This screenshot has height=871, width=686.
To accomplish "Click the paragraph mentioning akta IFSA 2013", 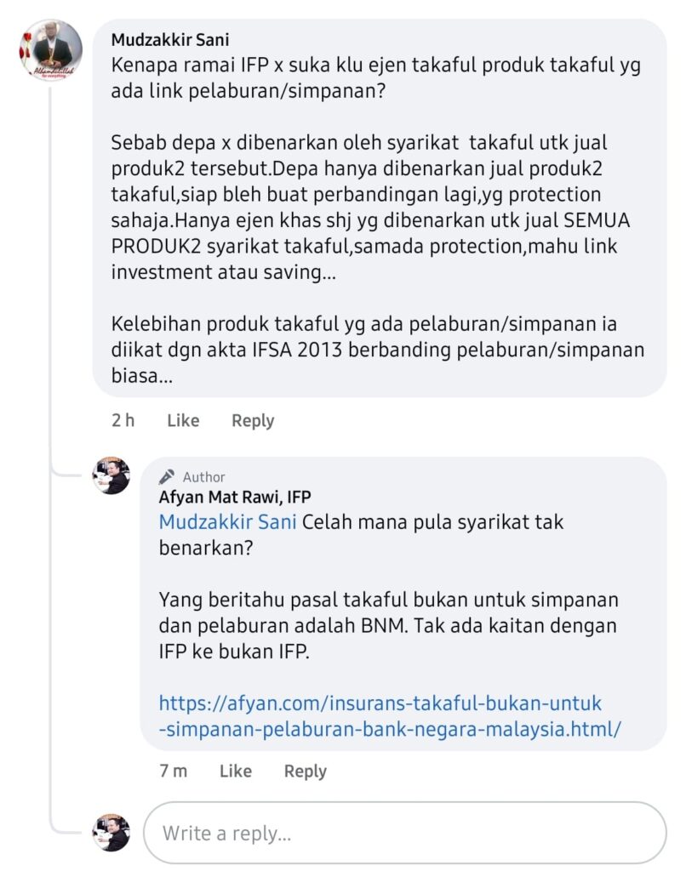I will pyautogui.click(x=377, y=350).
